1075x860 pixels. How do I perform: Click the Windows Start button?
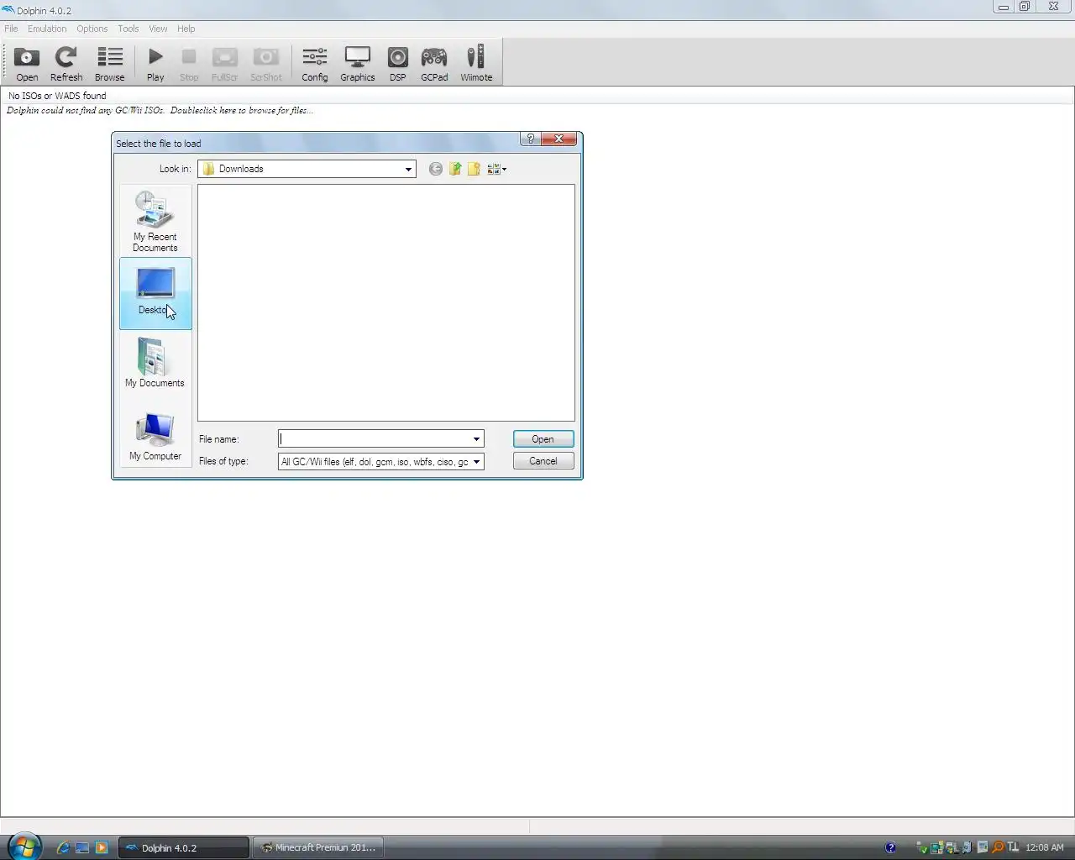click(24, 846)
